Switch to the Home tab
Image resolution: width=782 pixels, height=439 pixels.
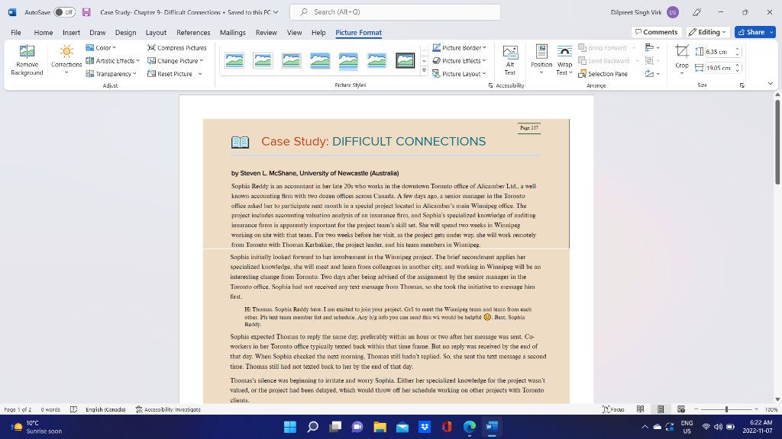[x=44, y=32]
